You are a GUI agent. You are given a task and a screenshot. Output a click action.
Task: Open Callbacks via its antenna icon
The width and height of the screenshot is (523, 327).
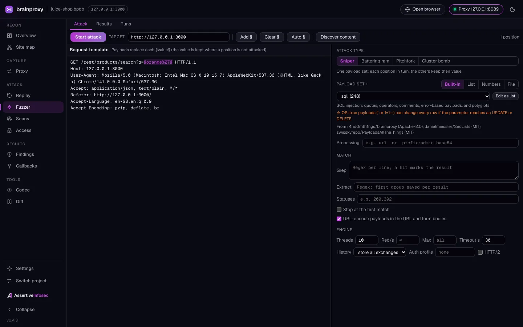(x=9, y=166)
